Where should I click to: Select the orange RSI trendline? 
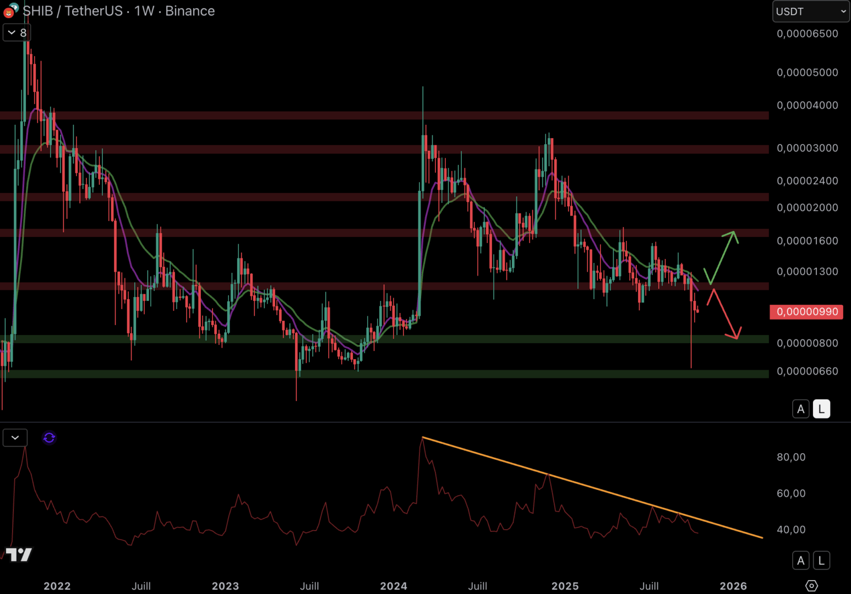[x=592, y=487]
